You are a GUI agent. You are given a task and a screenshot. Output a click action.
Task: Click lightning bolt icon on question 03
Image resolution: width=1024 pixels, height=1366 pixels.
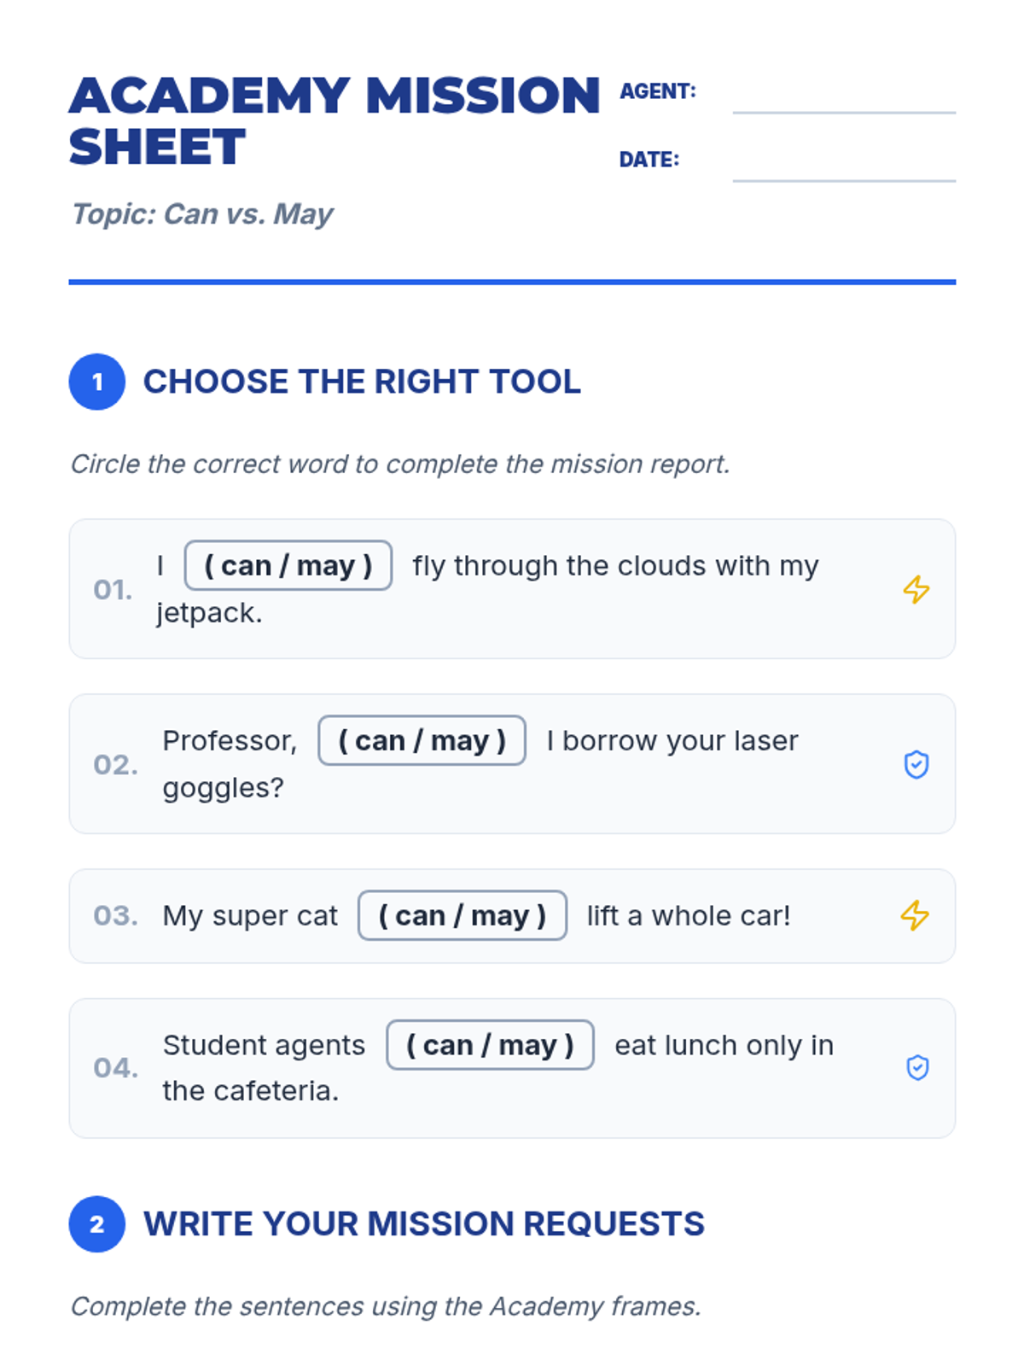[x=915, y=915]
